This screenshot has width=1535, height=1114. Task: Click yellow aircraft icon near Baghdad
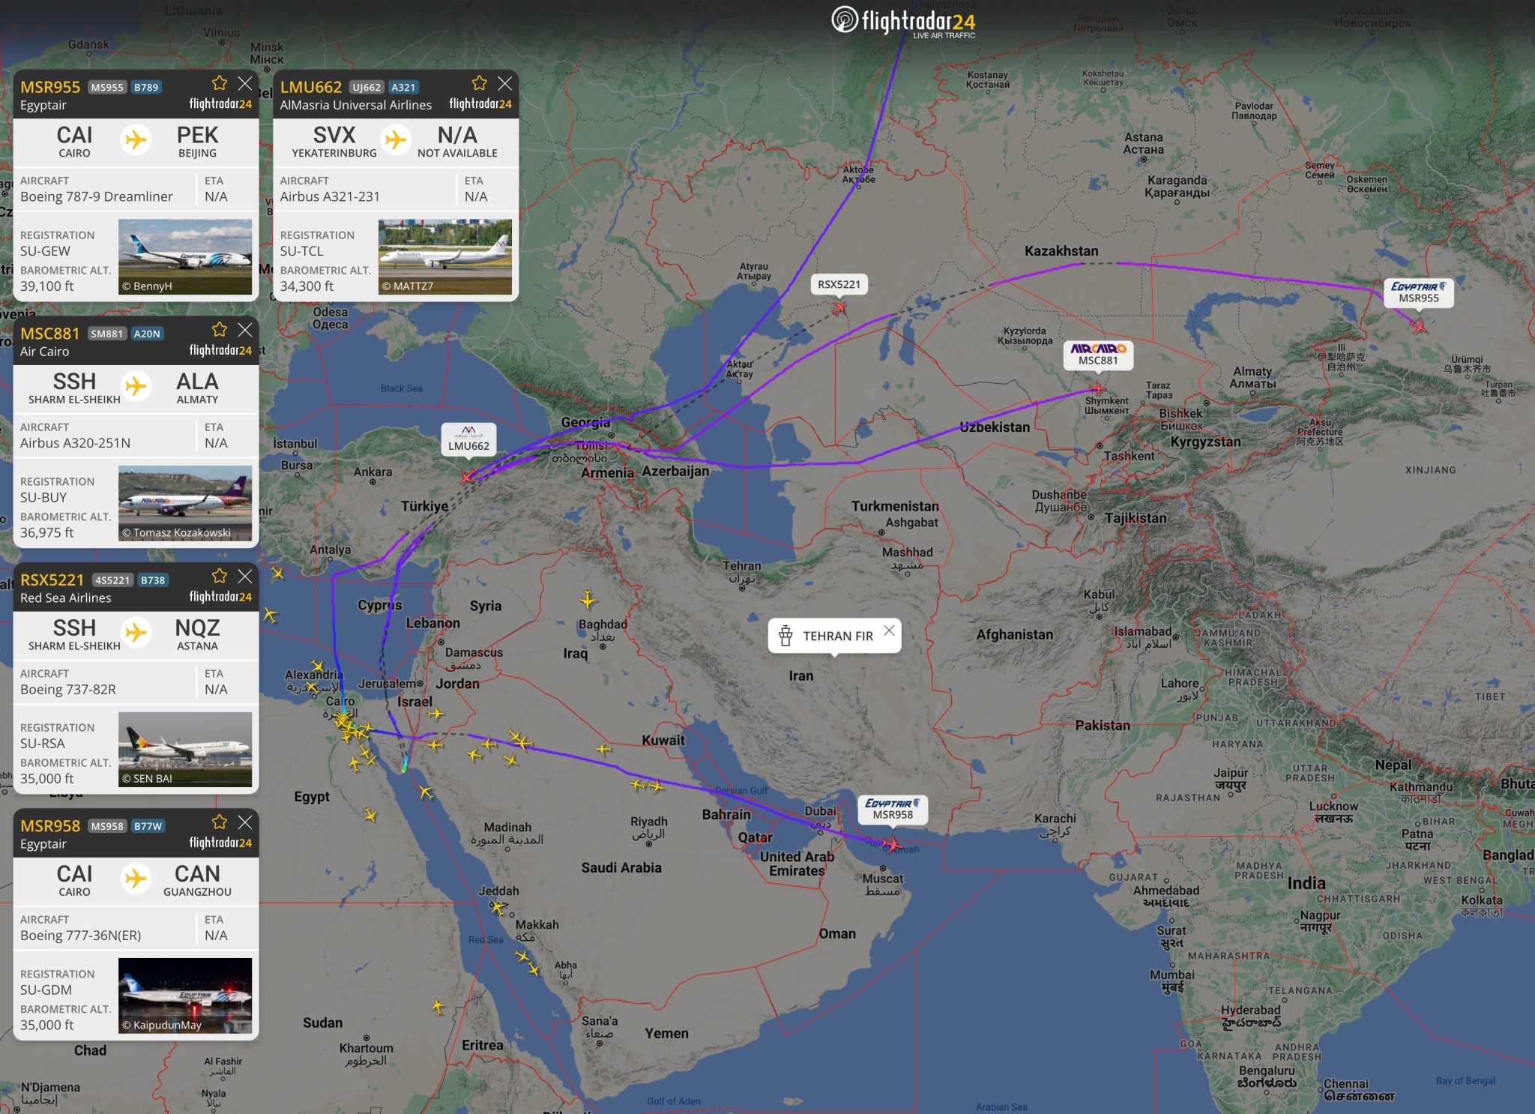(588, 600)
